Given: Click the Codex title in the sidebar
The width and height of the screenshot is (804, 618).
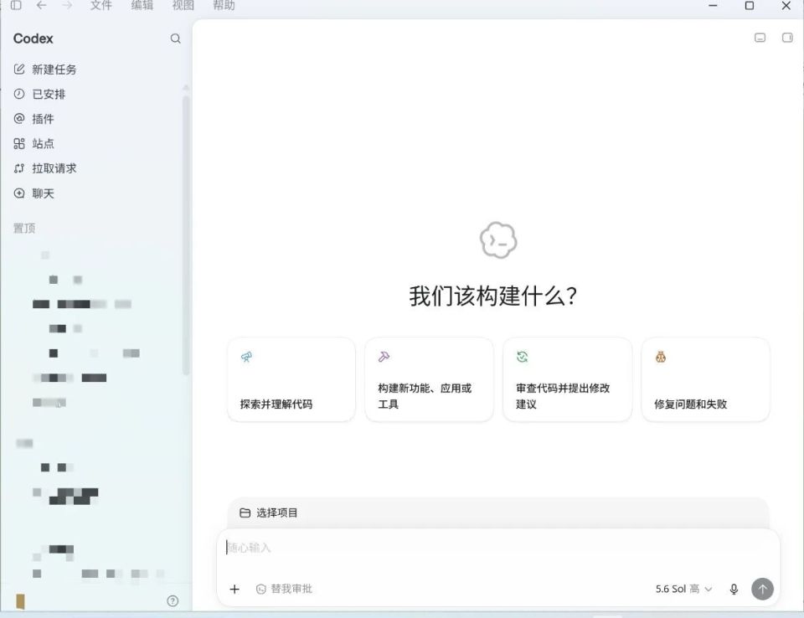Looking at the screenshot, I should point(33,39).
